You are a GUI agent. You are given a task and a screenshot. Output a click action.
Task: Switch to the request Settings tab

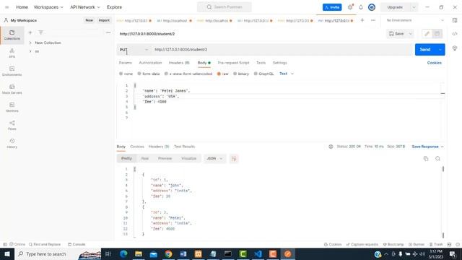pos(279,63)
